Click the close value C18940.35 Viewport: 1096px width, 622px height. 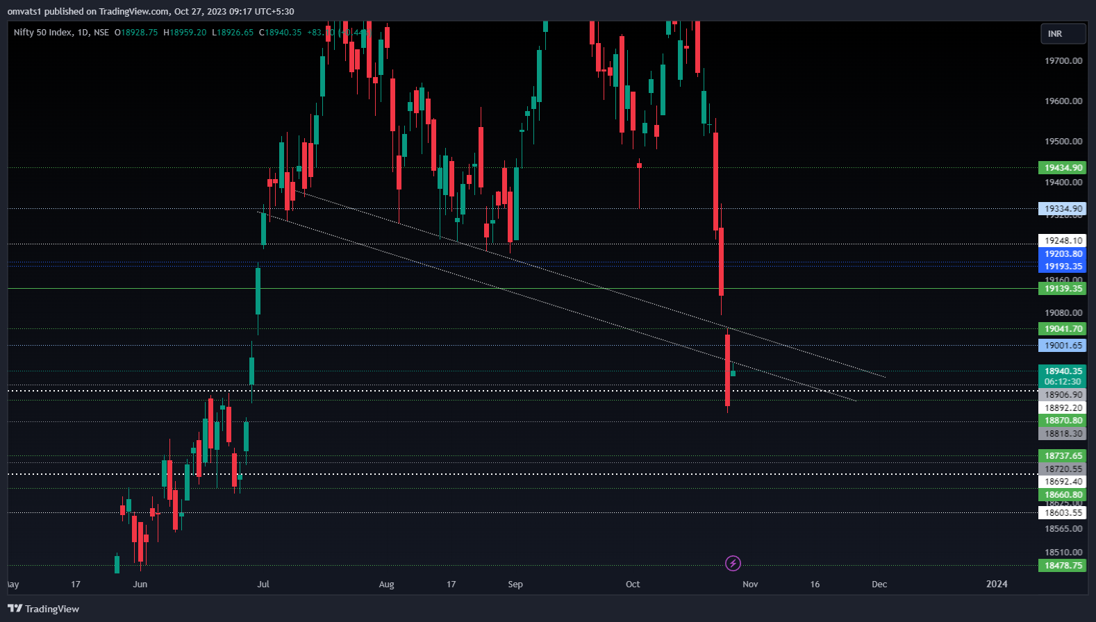pyautogui.click(x=281, y=33)
